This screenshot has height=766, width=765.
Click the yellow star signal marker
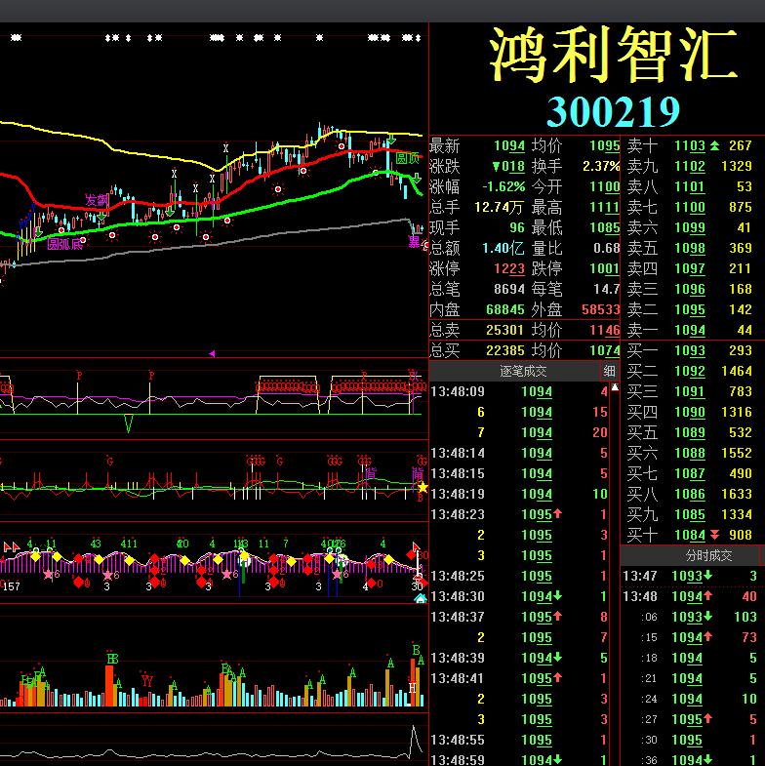[x=423, y=487]
